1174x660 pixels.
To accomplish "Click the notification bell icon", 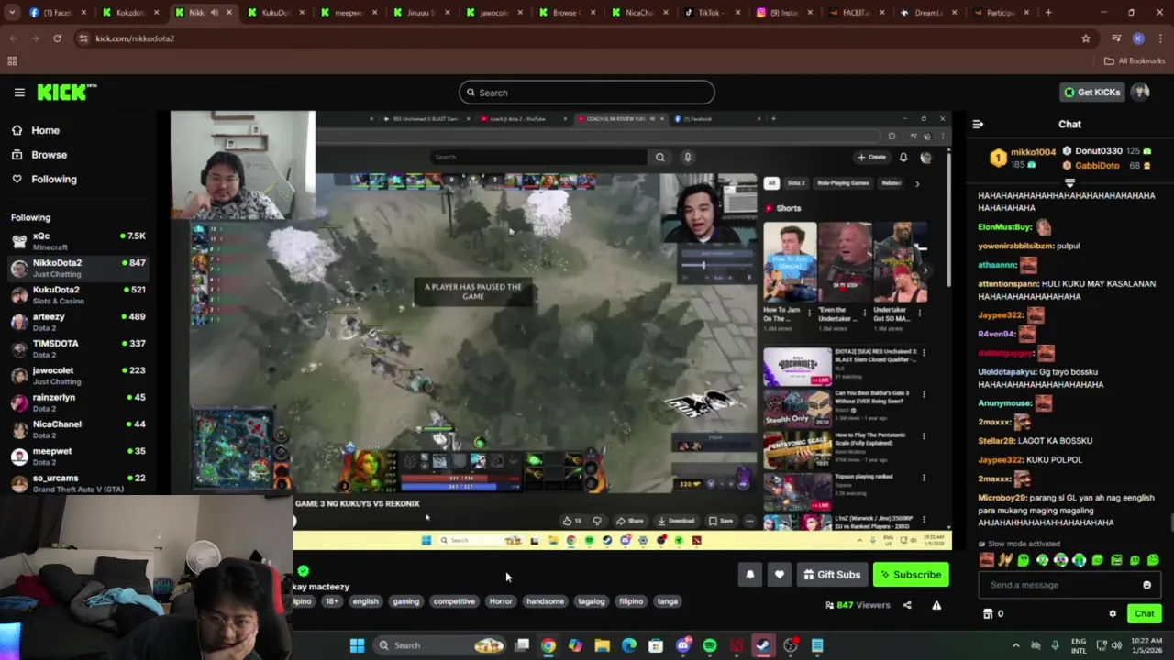I will [x=749, y=575].
